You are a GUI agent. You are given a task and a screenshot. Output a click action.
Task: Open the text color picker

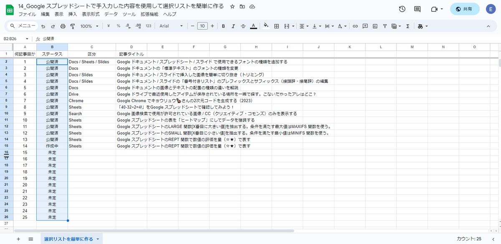[253, 26]
